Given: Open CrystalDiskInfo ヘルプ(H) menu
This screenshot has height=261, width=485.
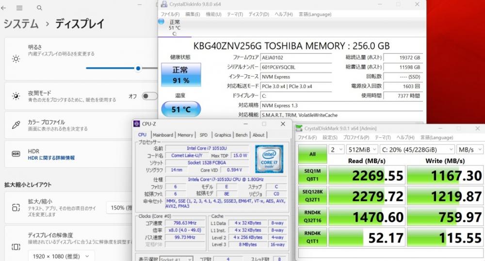Looking at the screenshot, I should point(283,14).
